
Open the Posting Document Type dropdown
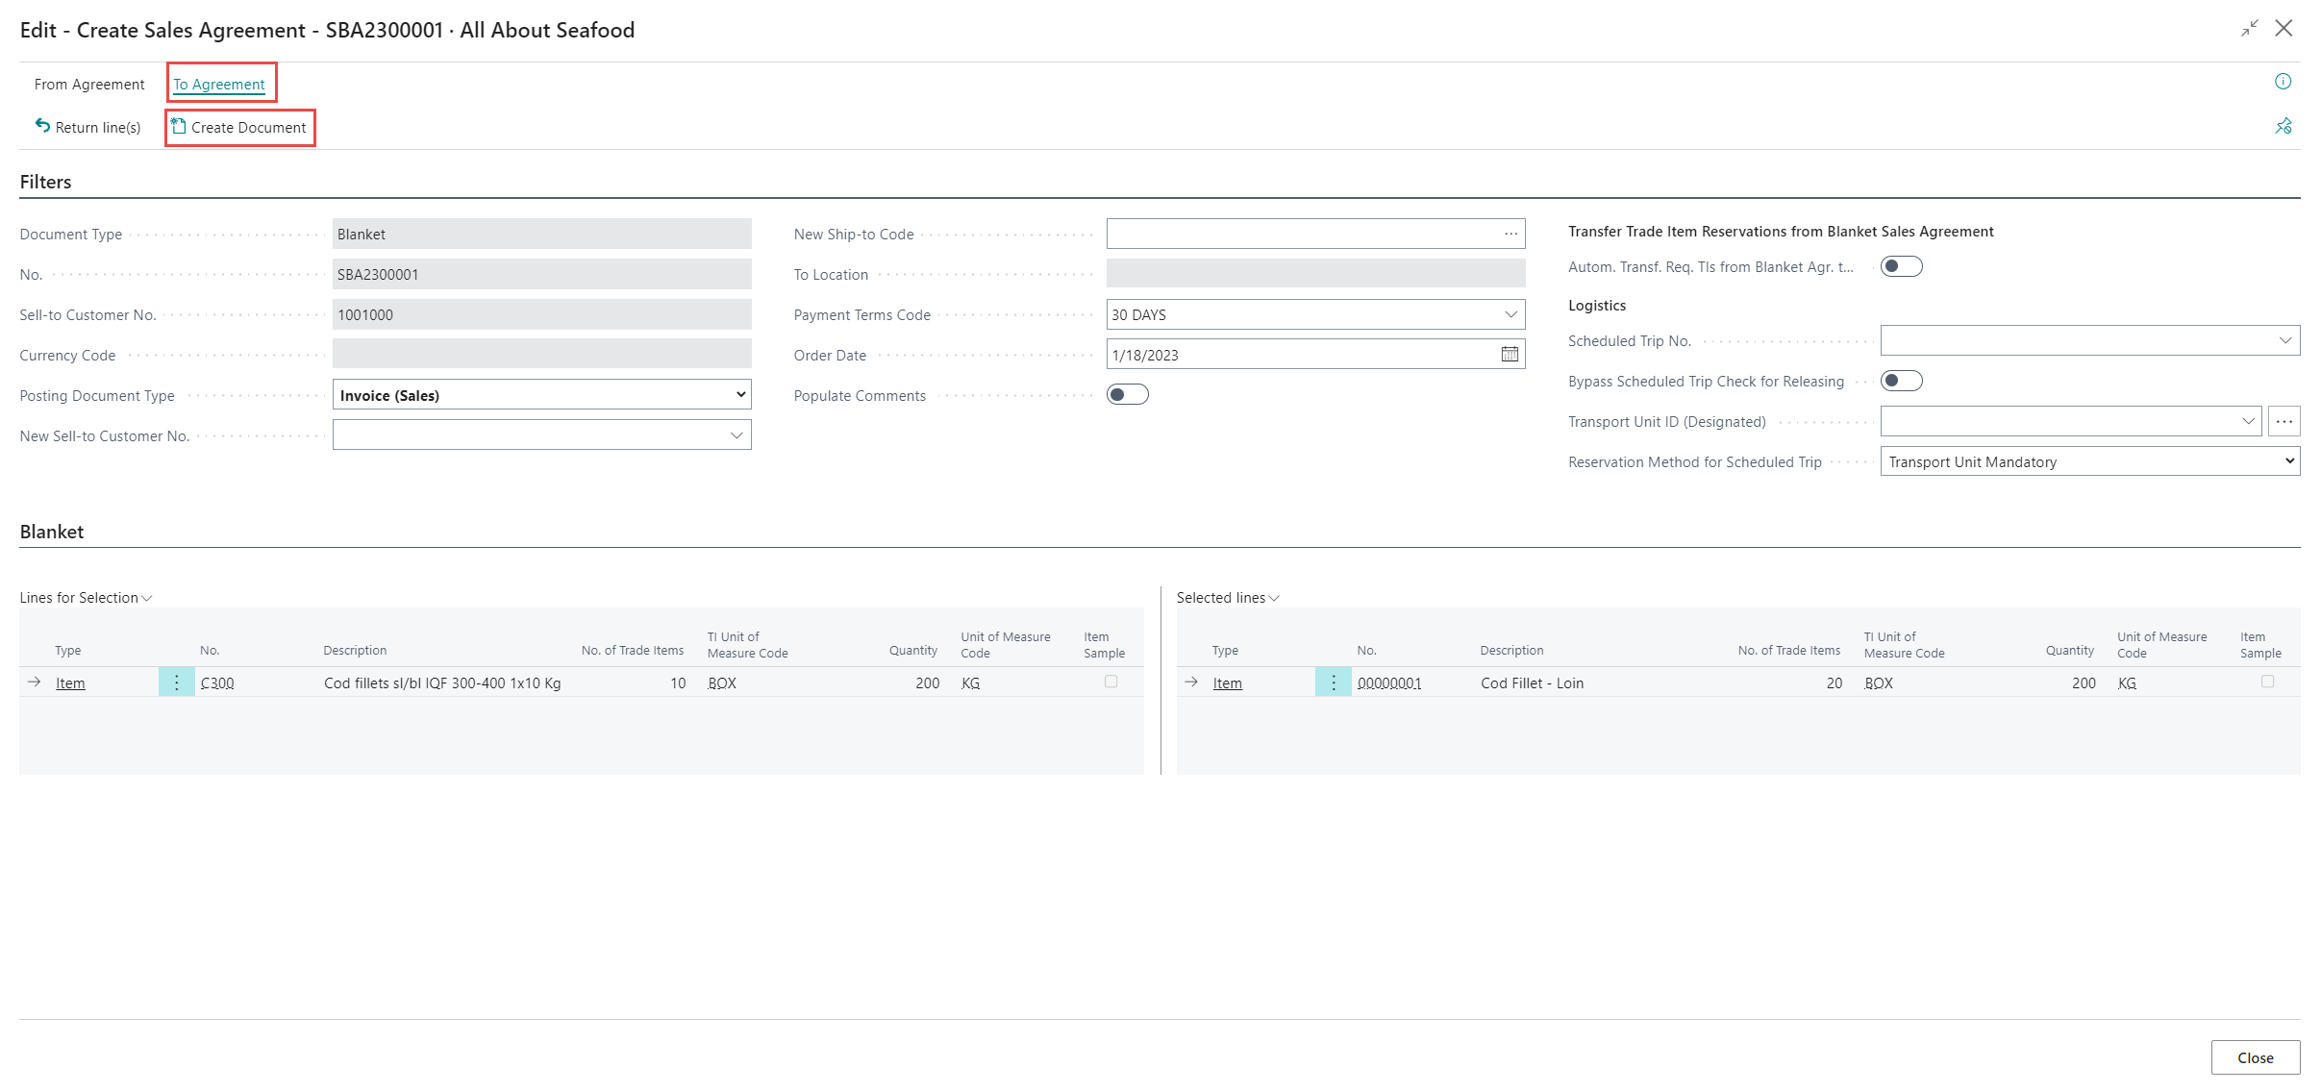(x=541, y=395)
